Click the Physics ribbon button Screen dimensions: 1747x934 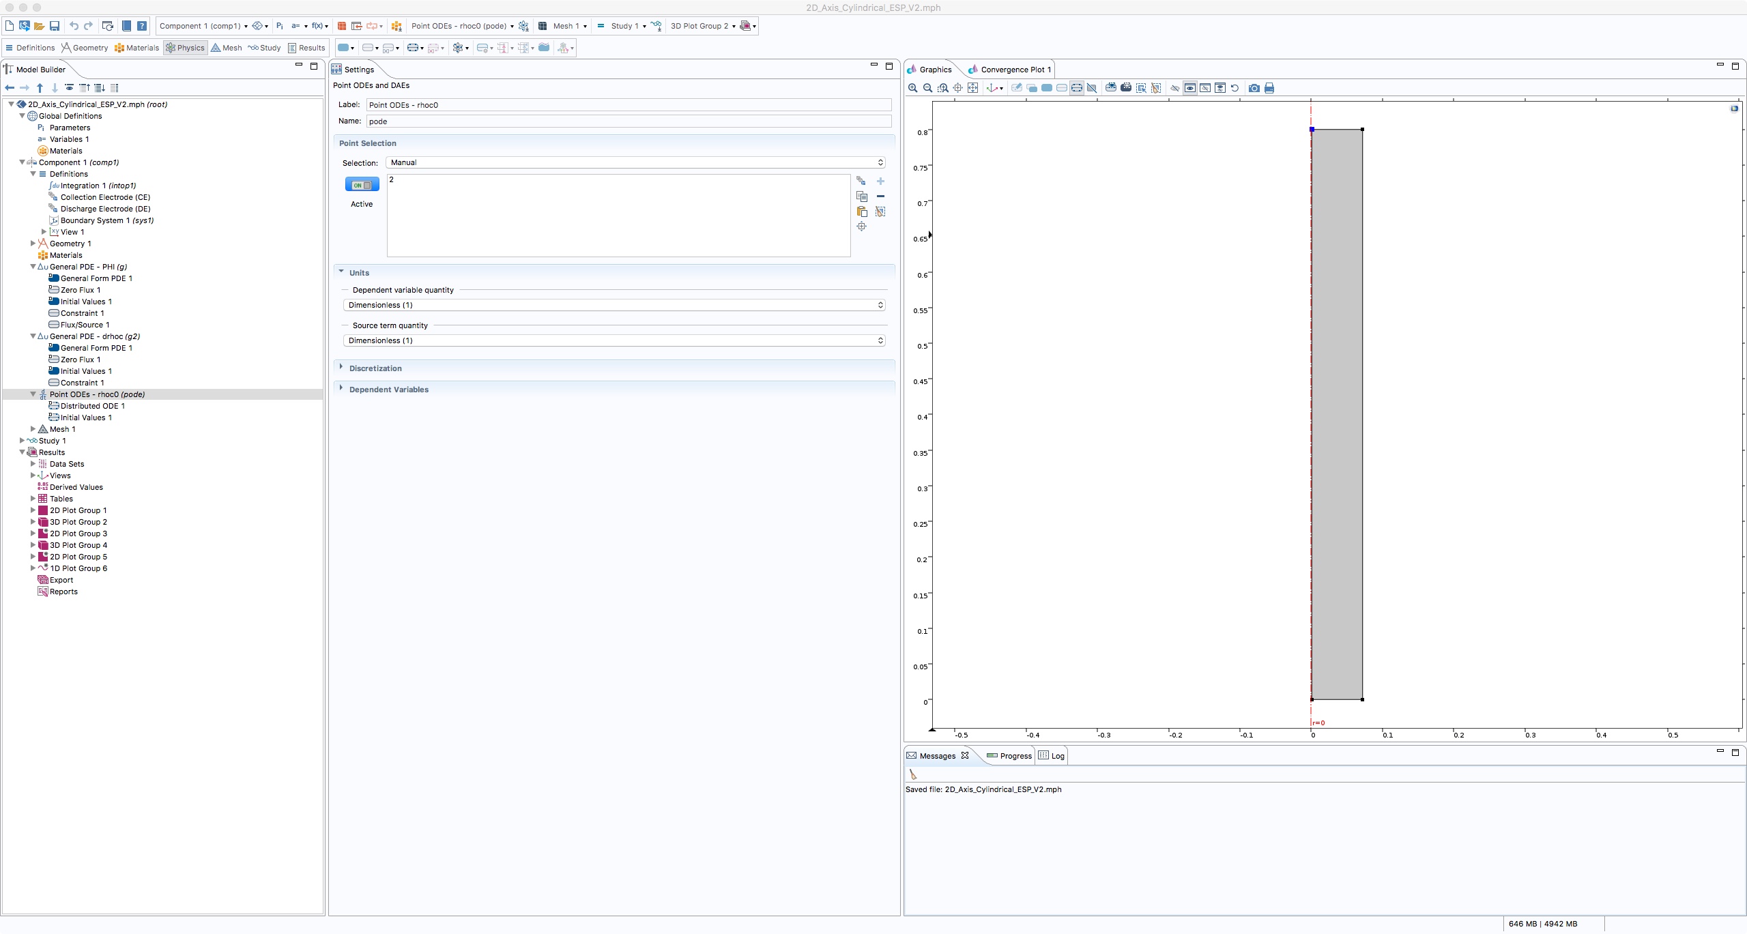(185, 48)
